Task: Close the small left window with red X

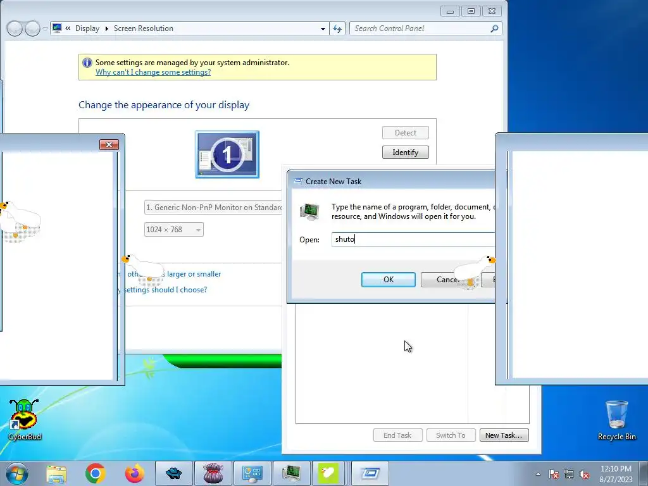Action: point(109,144)
